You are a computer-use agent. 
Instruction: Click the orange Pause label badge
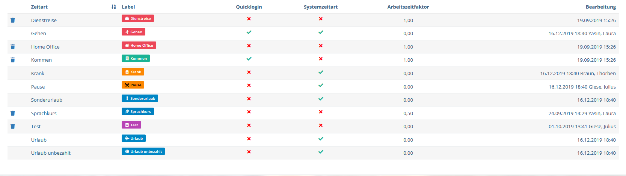pos(133,85)
